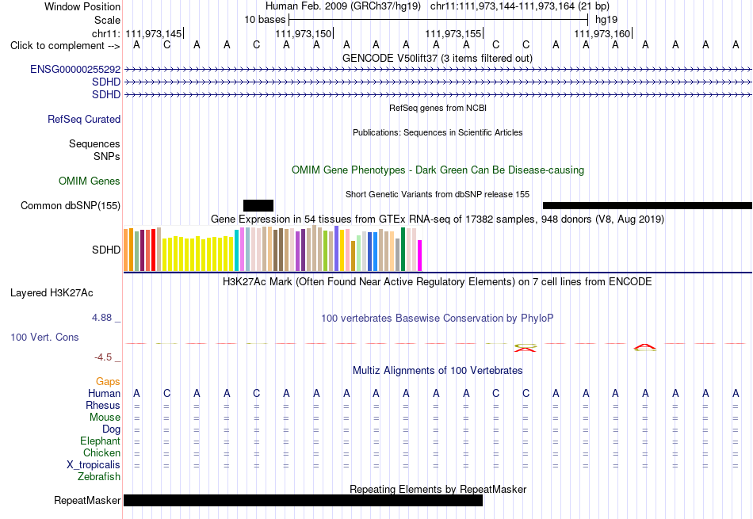Click the Rhesus species row label

click(103, 405)
